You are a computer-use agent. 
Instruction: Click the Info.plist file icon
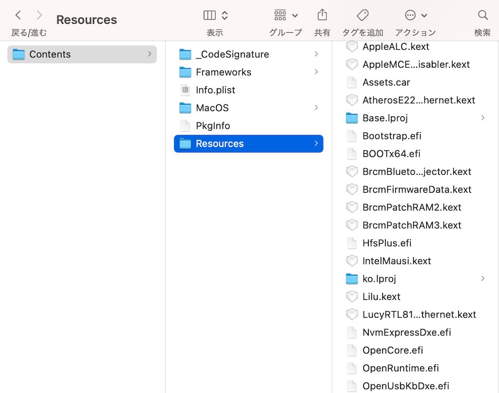185,90
